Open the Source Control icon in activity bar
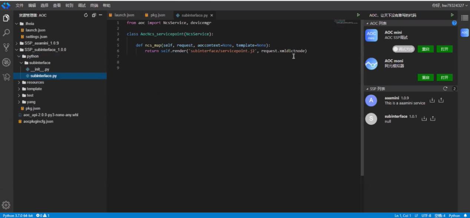This screenshot has width=470, height=218. tap(6, 47)
